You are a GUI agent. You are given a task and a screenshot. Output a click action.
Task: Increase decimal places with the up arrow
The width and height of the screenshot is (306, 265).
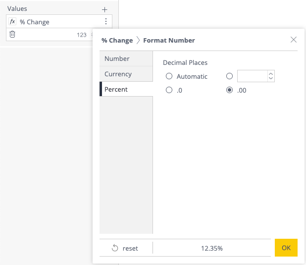point(271,74)
